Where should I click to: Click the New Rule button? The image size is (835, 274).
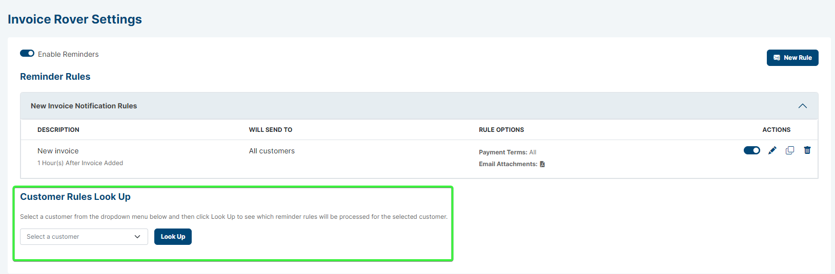coord(792,58)
